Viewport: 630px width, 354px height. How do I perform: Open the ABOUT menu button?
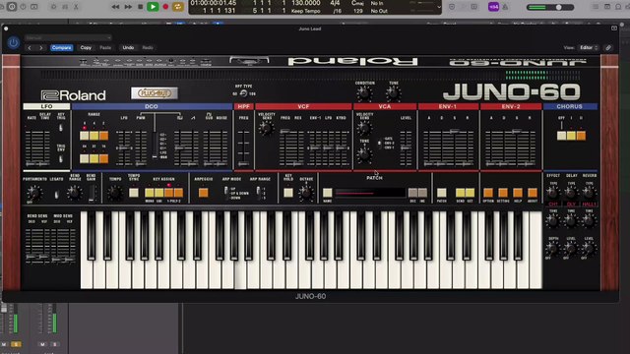[533, 193]
